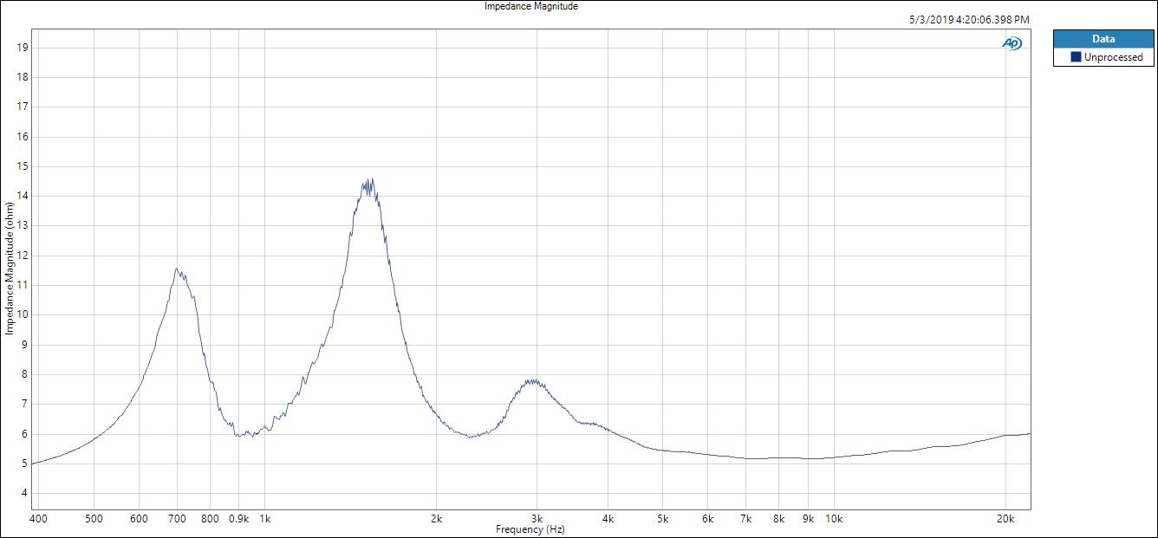Click the Frequency (Hz) axis label
This screenshot has height=538, width=1158.
[530, 529]
